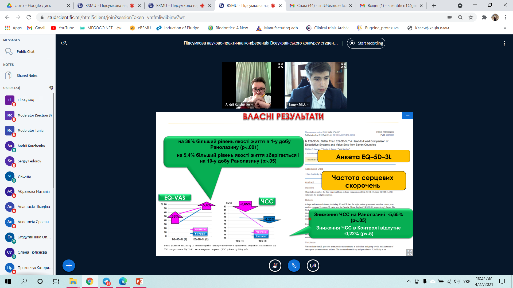Fullscreen Andrii Kurchenko's webcam
This screenshot has height=288, width=513.
tap(281, 66)
